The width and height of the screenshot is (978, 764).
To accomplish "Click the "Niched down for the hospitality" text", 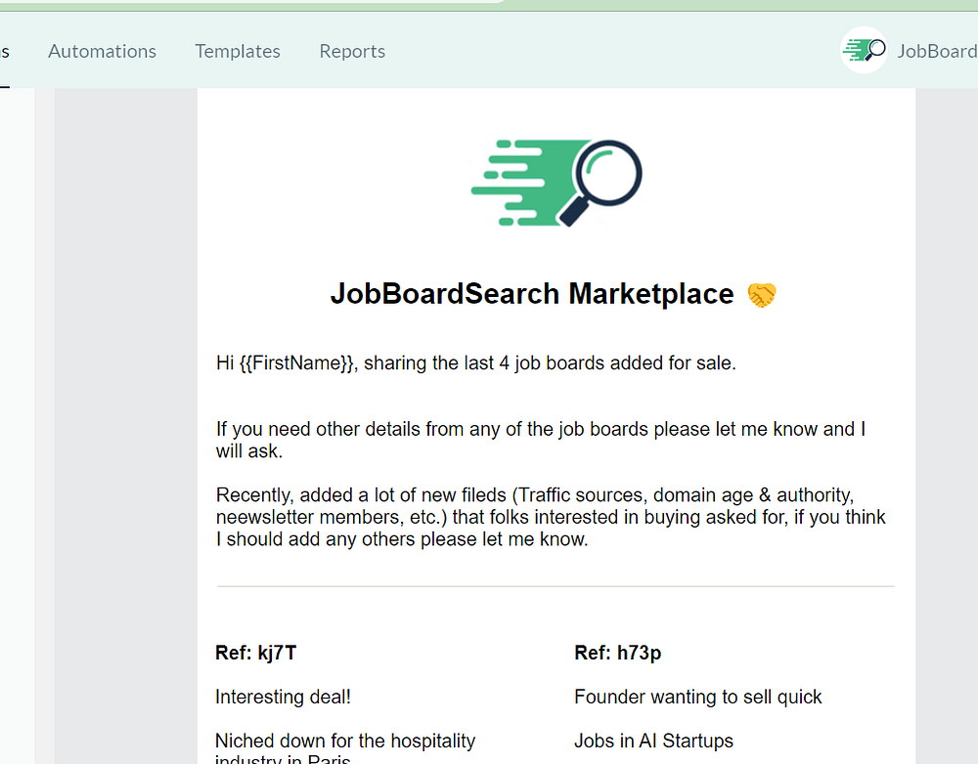I will pos(344,742).
